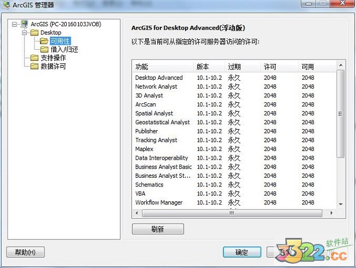Viewport: 356px width, 268px height.
Task: Click the 永久 expiry for Publisher
Action: [234, 131]
